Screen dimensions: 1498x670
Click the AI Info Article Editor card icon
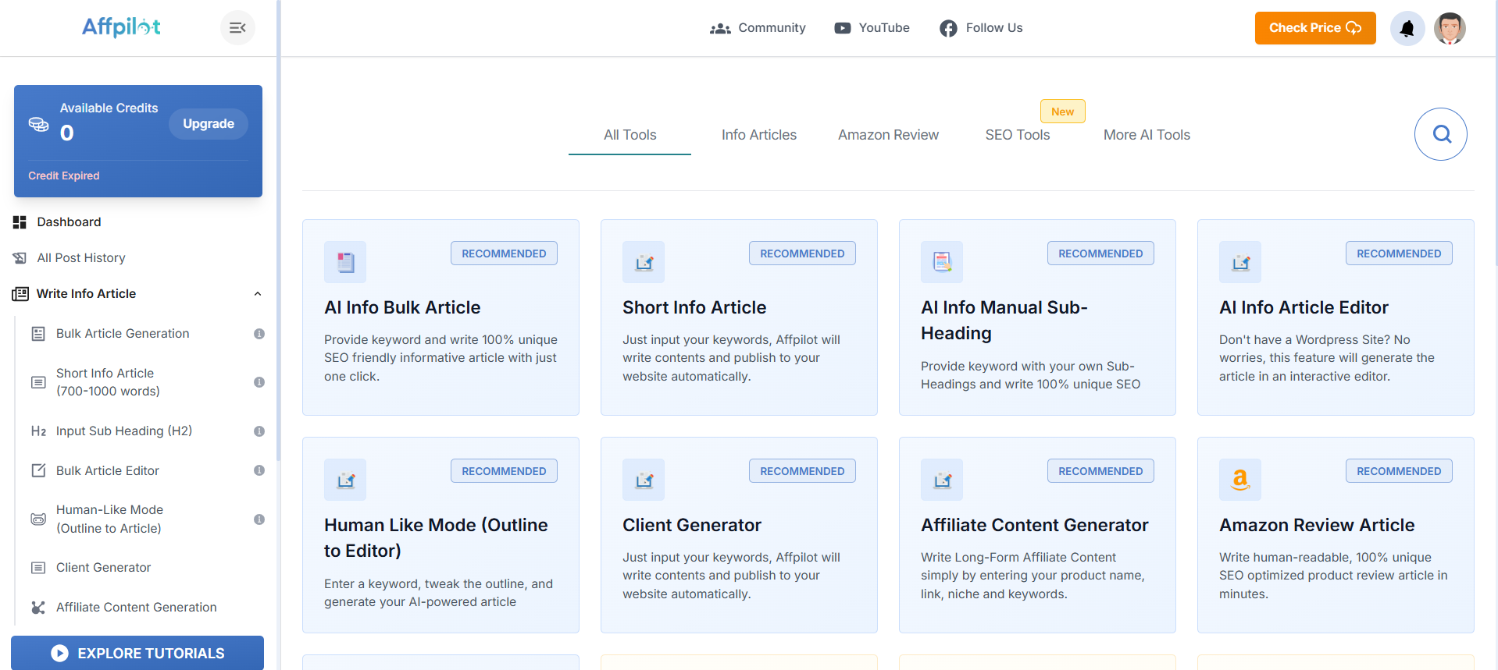[x=1240, y=262]
